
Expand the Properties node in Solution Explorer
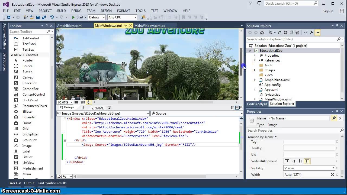[254, 56]
